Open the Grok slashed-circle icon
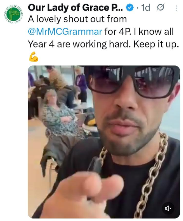This screenshot has width=183, height=221. [x=160, y=7]
